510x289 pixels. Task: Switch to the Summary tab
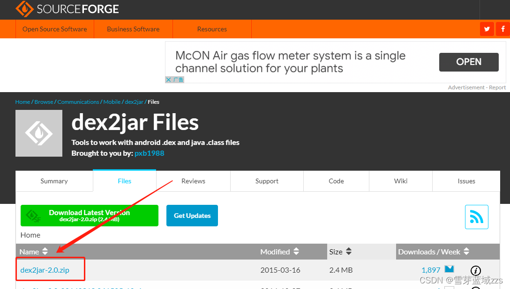54,181
